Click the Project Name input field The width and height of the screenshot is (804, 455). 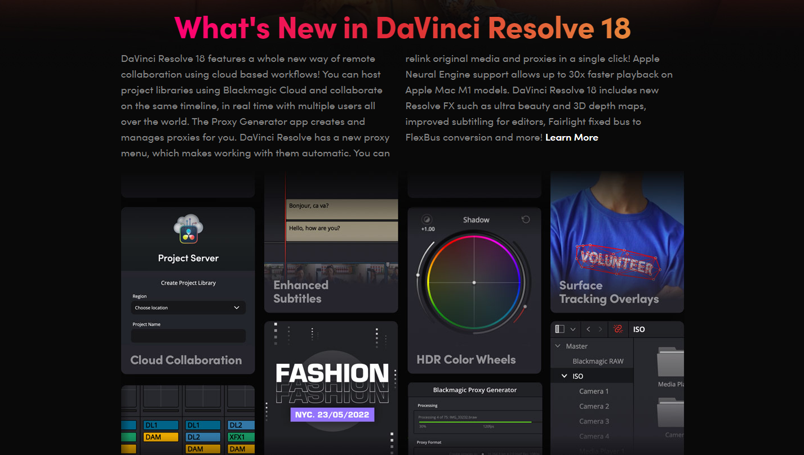pos(188,336)
